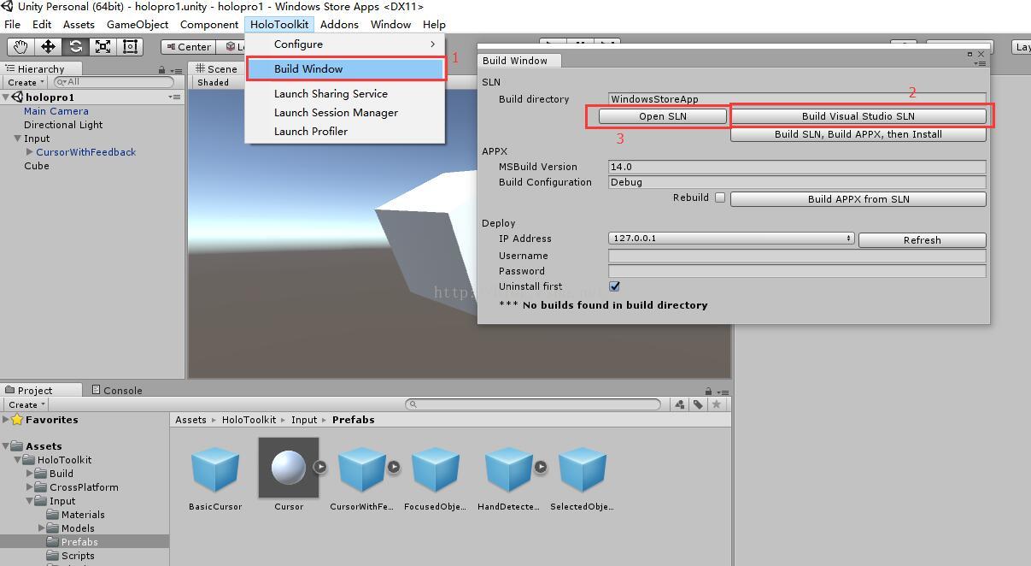Select the Rotate tool in toolbar
Viewport: 1031px width, 566px height.
(x=75, y=46)
